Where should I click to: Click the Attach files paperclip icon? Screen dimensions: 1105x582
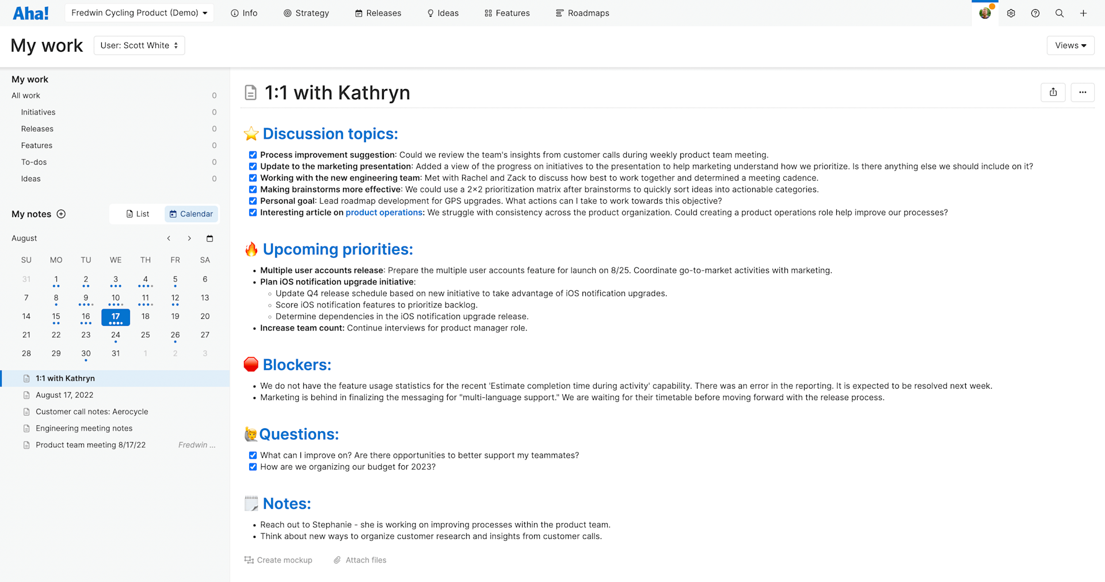pyautogui.click(x=337, y=560)
